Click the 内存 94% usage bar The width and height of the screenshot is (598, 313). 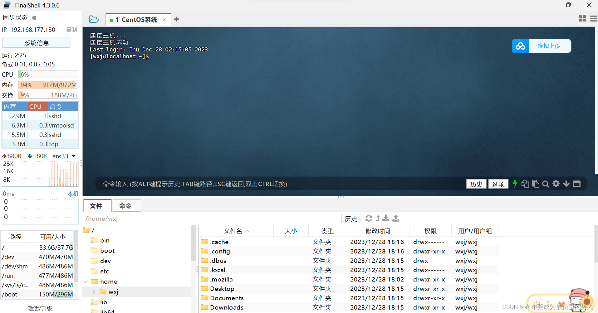[x=48, y=85]
